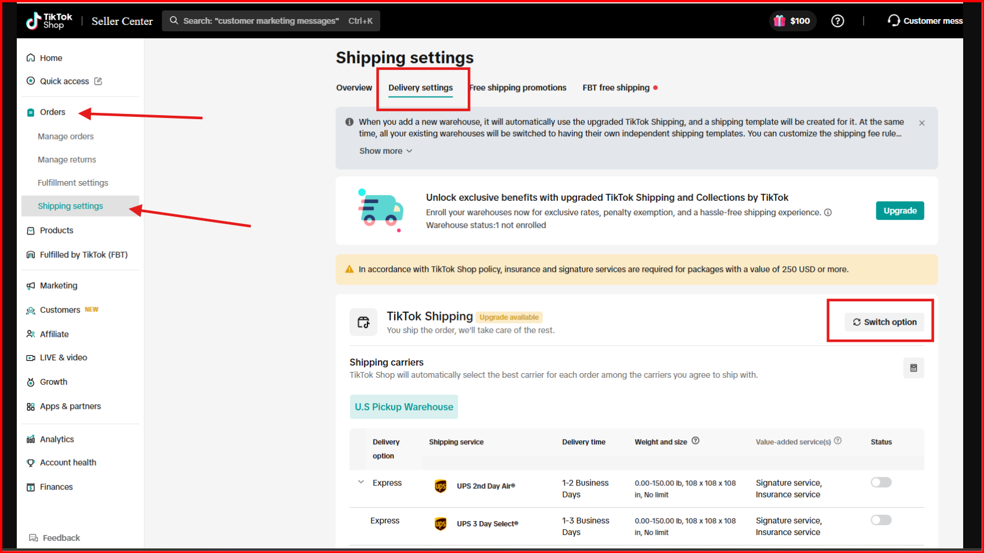Click the 1-3 Business Days cell
This screenshot has width=984, height=553.
[x=586, y=526]
